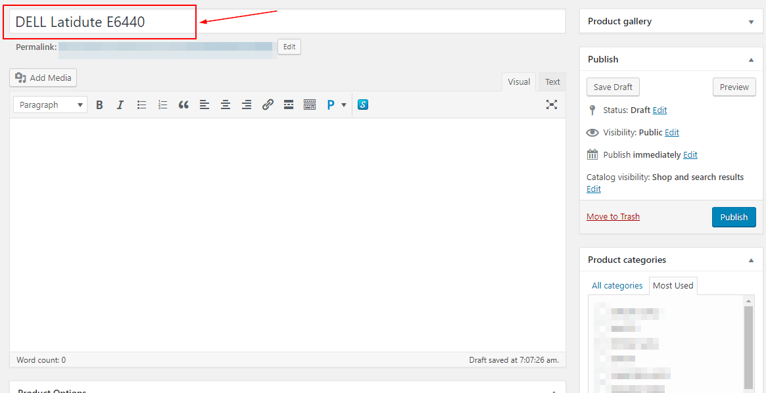Viewport: 766px width, 393px height.
Task: Toggle the toolbar kitchen sink
Action: tap(310, 104)
